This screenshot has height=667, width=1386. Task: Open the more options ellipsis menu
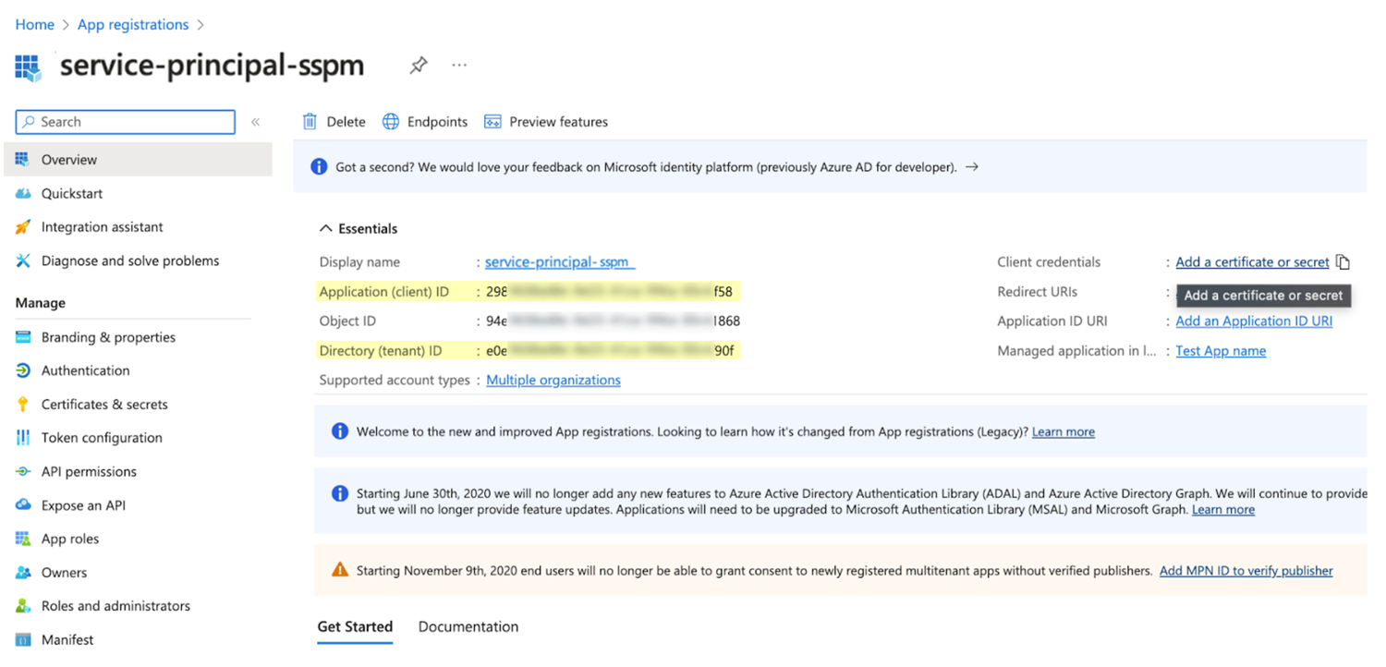click(x=459, y=65)
